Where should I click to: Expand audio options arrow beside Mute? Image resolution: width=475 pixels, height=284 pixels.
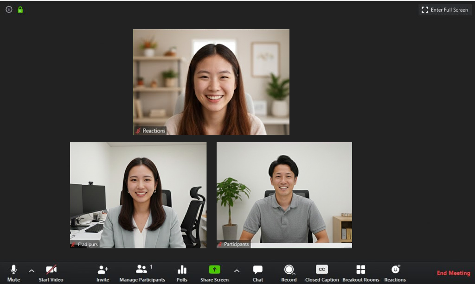pyautogui.click(x=32, y=271)
